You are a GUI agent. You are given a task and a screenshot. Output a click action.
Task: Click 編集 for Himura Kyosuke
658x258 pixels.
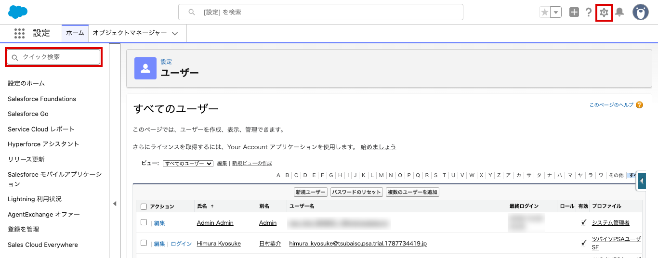click(x=159, y=244)
